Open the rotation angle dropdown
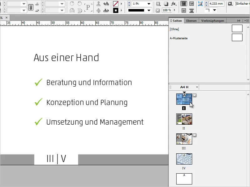This screenshot has height=187, width=250. [x=62, y=4]
